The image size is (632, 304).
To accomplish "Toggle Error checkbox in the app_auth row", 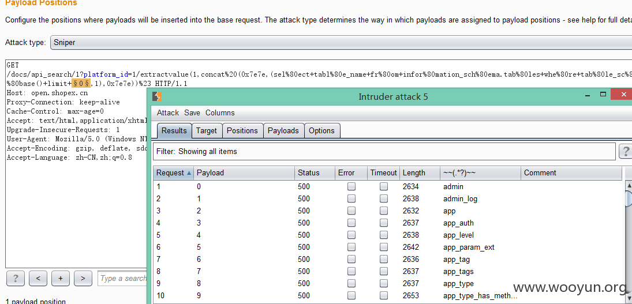I will coord(351,223).
